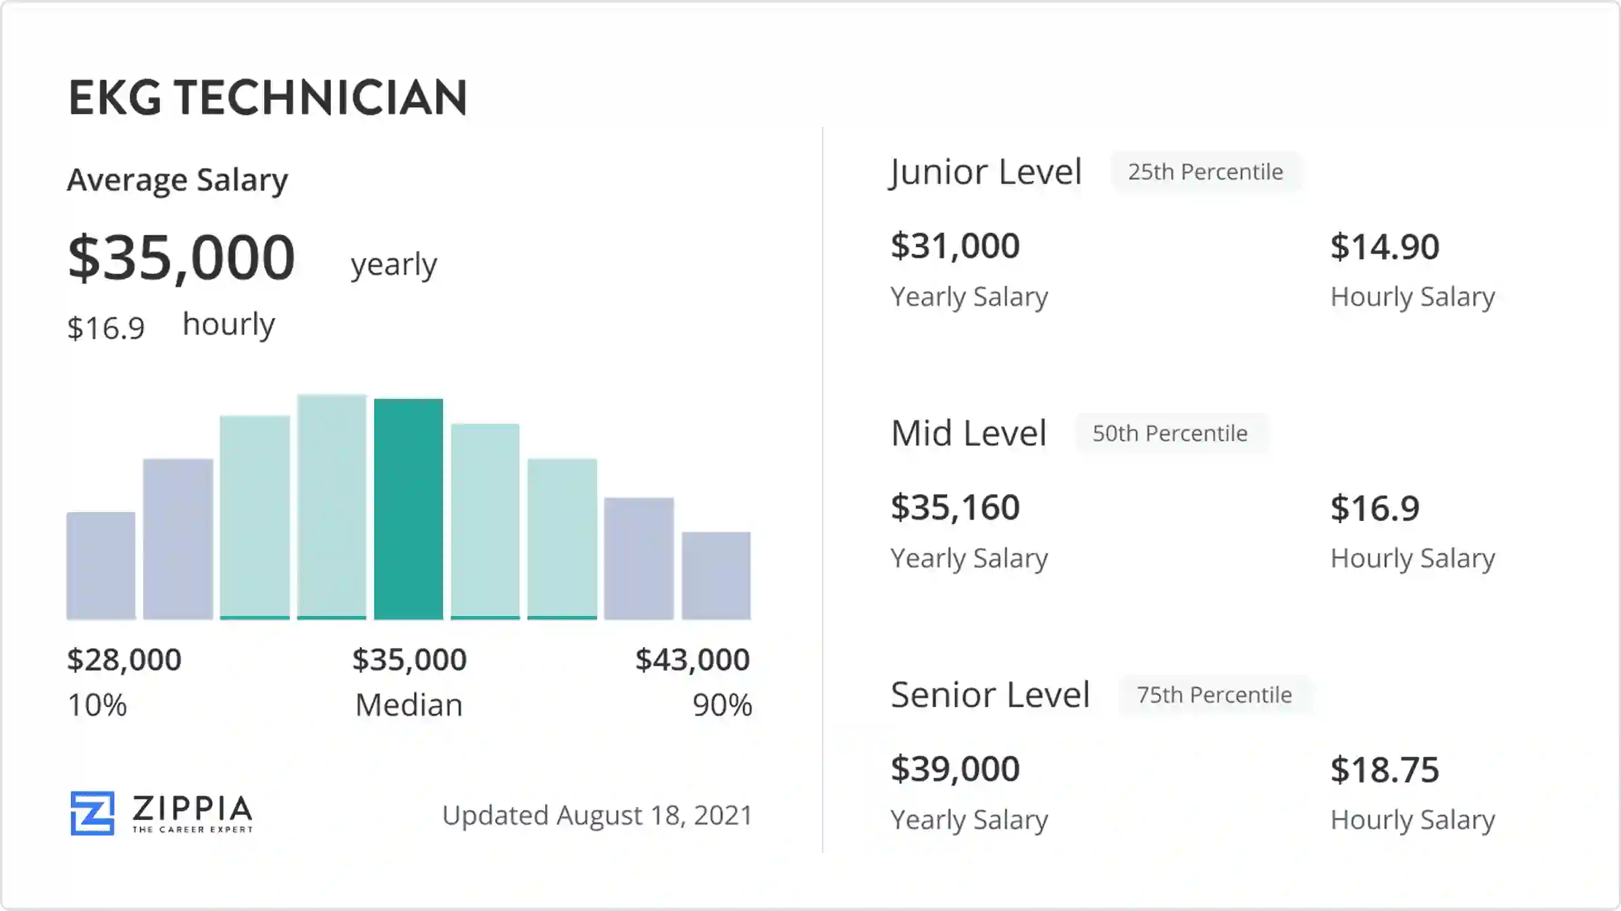Click the EKG TECHNICIAN title
The image size is (1621, 911).
(267, 98)
